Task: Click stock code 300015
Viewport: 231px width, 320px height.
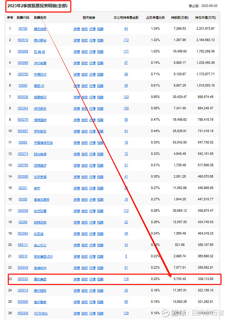Action: (x=23, y=291)
